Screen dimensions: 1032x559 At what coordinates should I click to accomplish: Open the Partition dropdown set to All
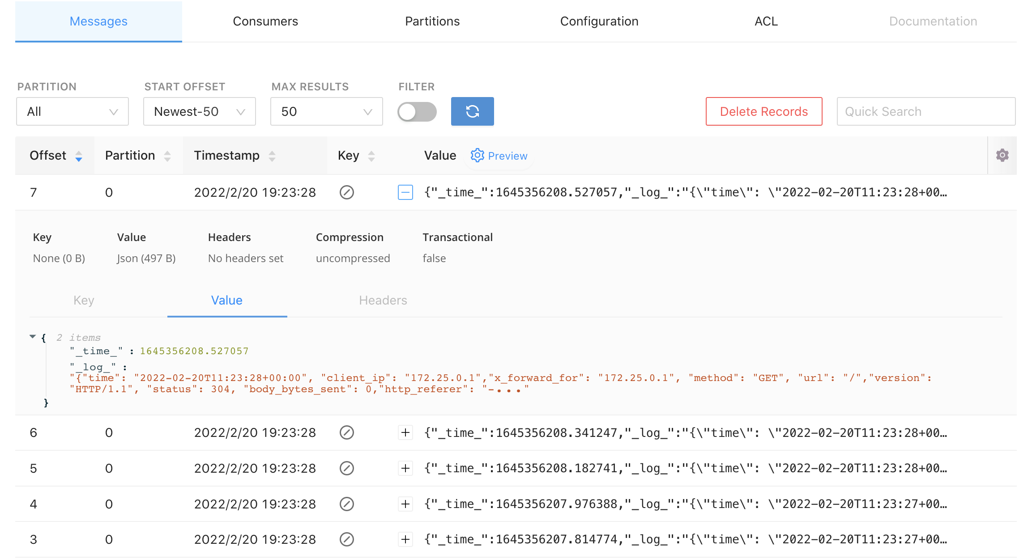(x=72, y=112)
